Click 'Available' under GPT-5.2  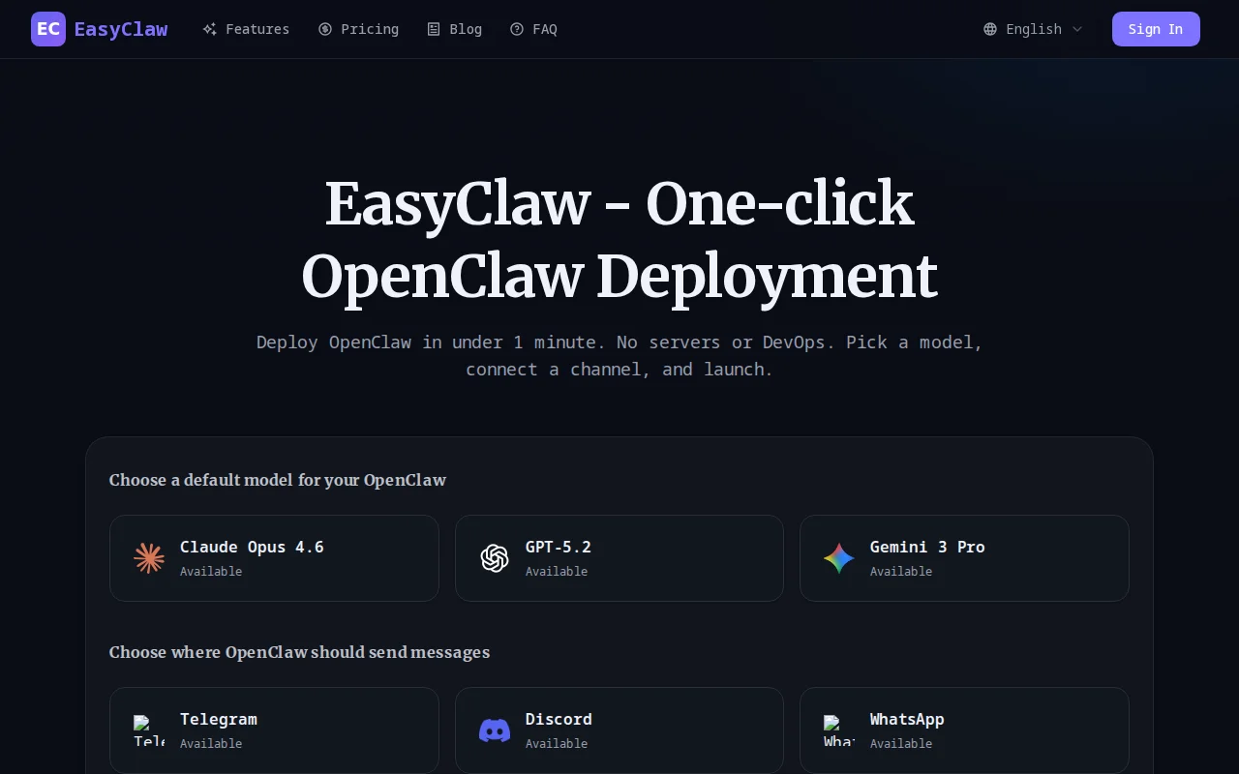(x=557, y=572)
